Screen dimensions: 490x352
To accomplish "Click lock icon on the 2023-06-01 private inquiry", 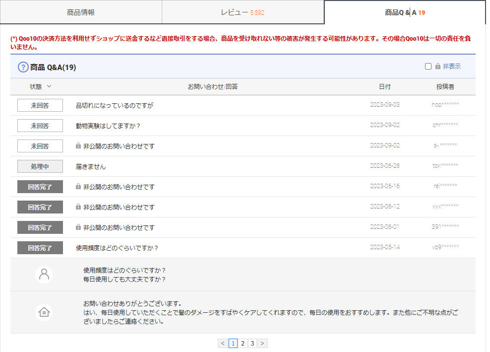I will tap(78, 227).
